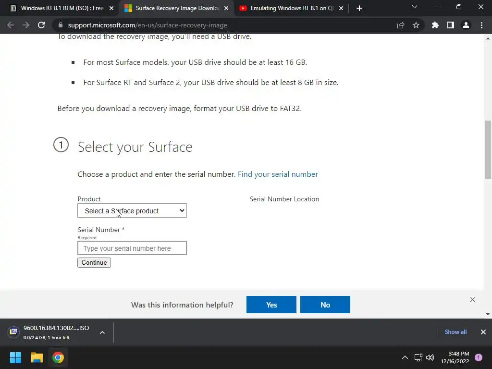Screen dimensions: 492x369
Task: Focus the serial number text field
Action: [132, 248]
